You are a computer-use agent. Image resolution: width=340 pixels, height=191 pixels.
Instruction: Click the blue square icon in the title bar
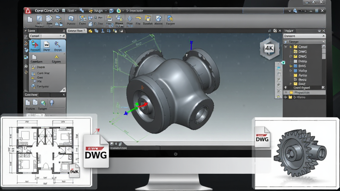pos(112,11)
